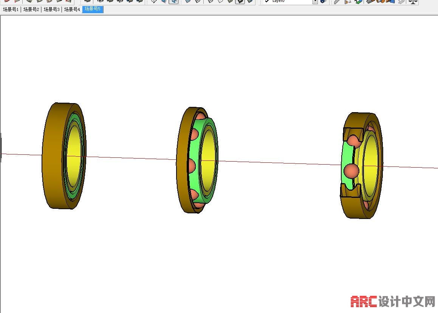Click the orange cylinder plugin icon
Image resolution: width=438 pixels, height=313 pixels.
coord(381,2)
